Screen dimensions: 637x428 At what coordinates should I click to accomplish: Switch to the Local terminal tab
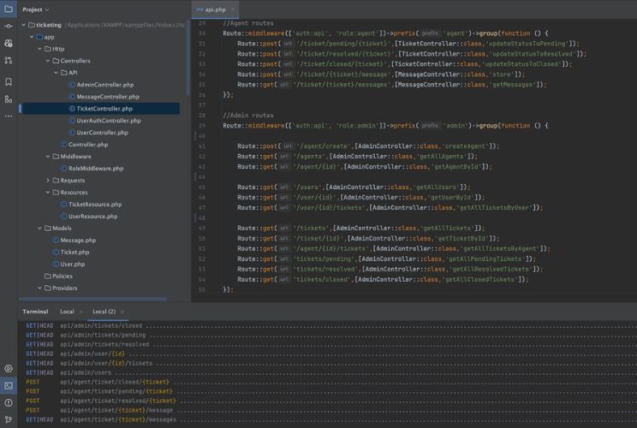click(67, 312)
